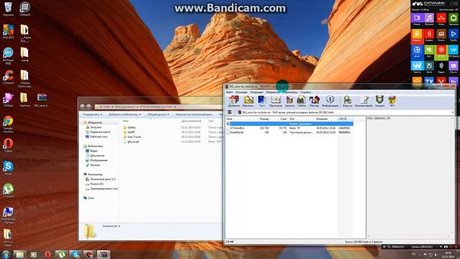Click the Google Chrome desktop icon
Screen dimensions: 460x259
point(8,123)
